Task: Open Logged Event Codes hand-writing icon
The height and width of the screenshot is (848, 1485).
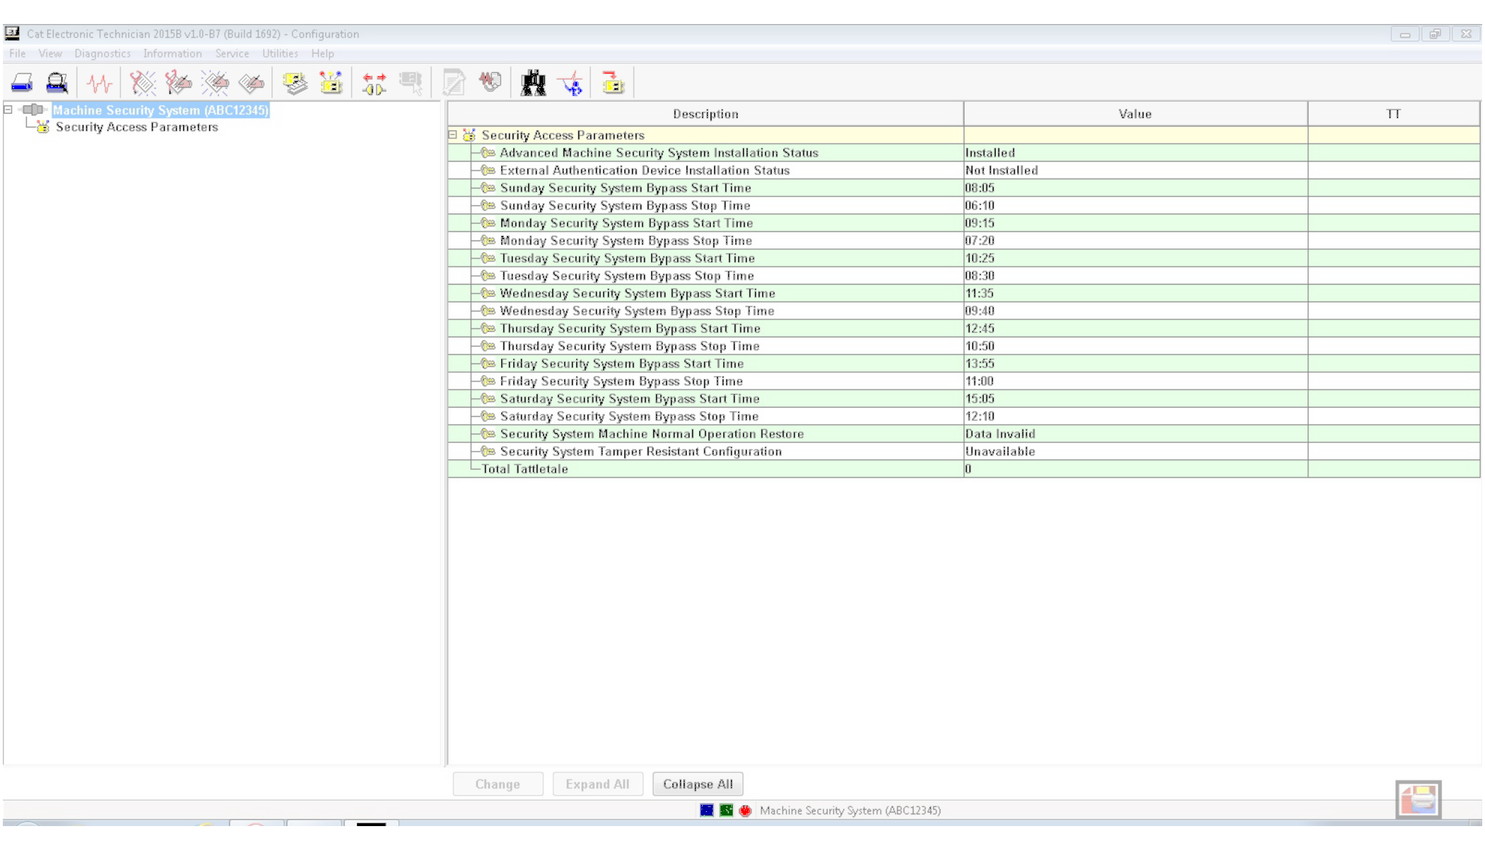Action: (x=251, y=83)
